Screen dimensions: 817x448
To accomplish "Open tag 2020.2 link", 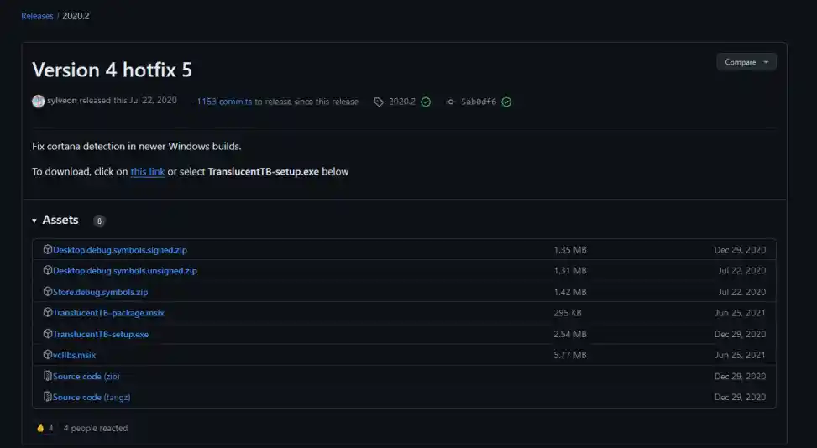I will 402,102.
